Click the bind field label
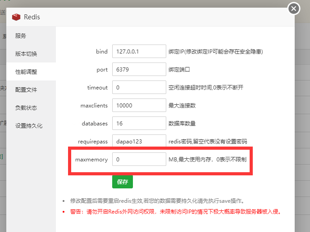The height and width of the screenshot is (232, 310). click(x=102, y=52)
